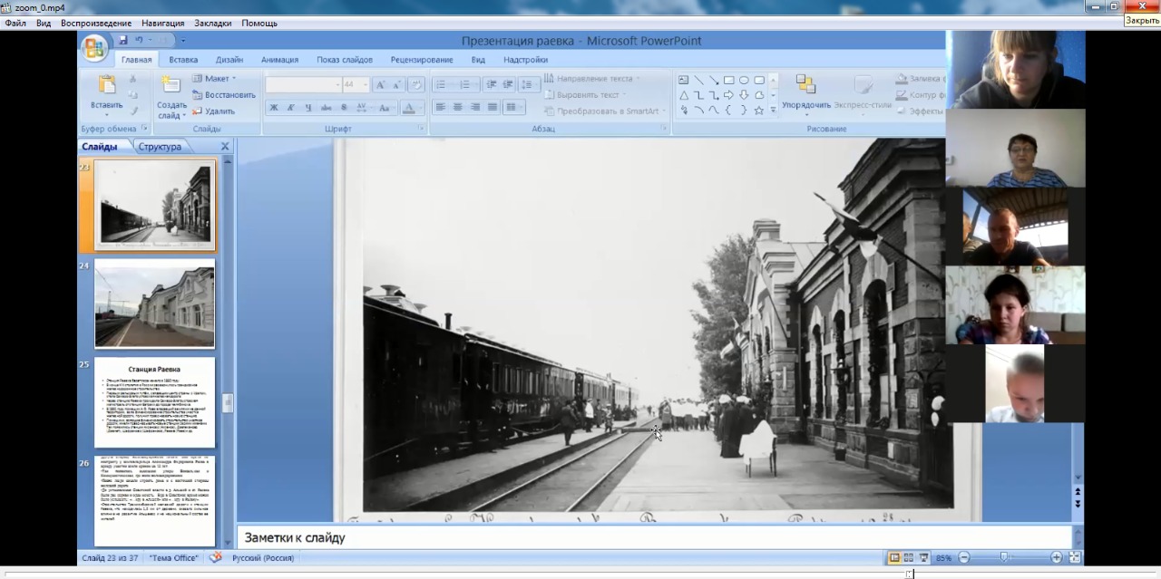Viewport: 1161px width, 579px height.
Task: Save presentation via Quick Access disk icon
Action: [x=122, y=40]
